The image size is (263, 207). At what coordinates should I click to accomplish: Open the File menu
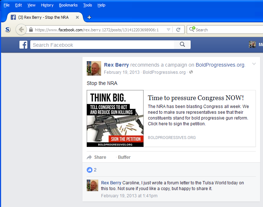coord(6,5)
